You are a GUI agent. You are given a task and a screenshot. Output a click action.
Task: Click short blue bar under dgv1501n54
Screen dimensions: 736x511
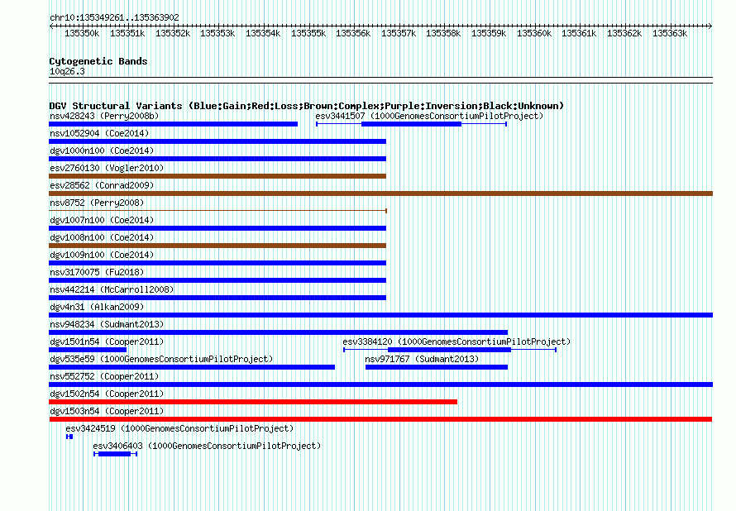[x=88, y=350]
